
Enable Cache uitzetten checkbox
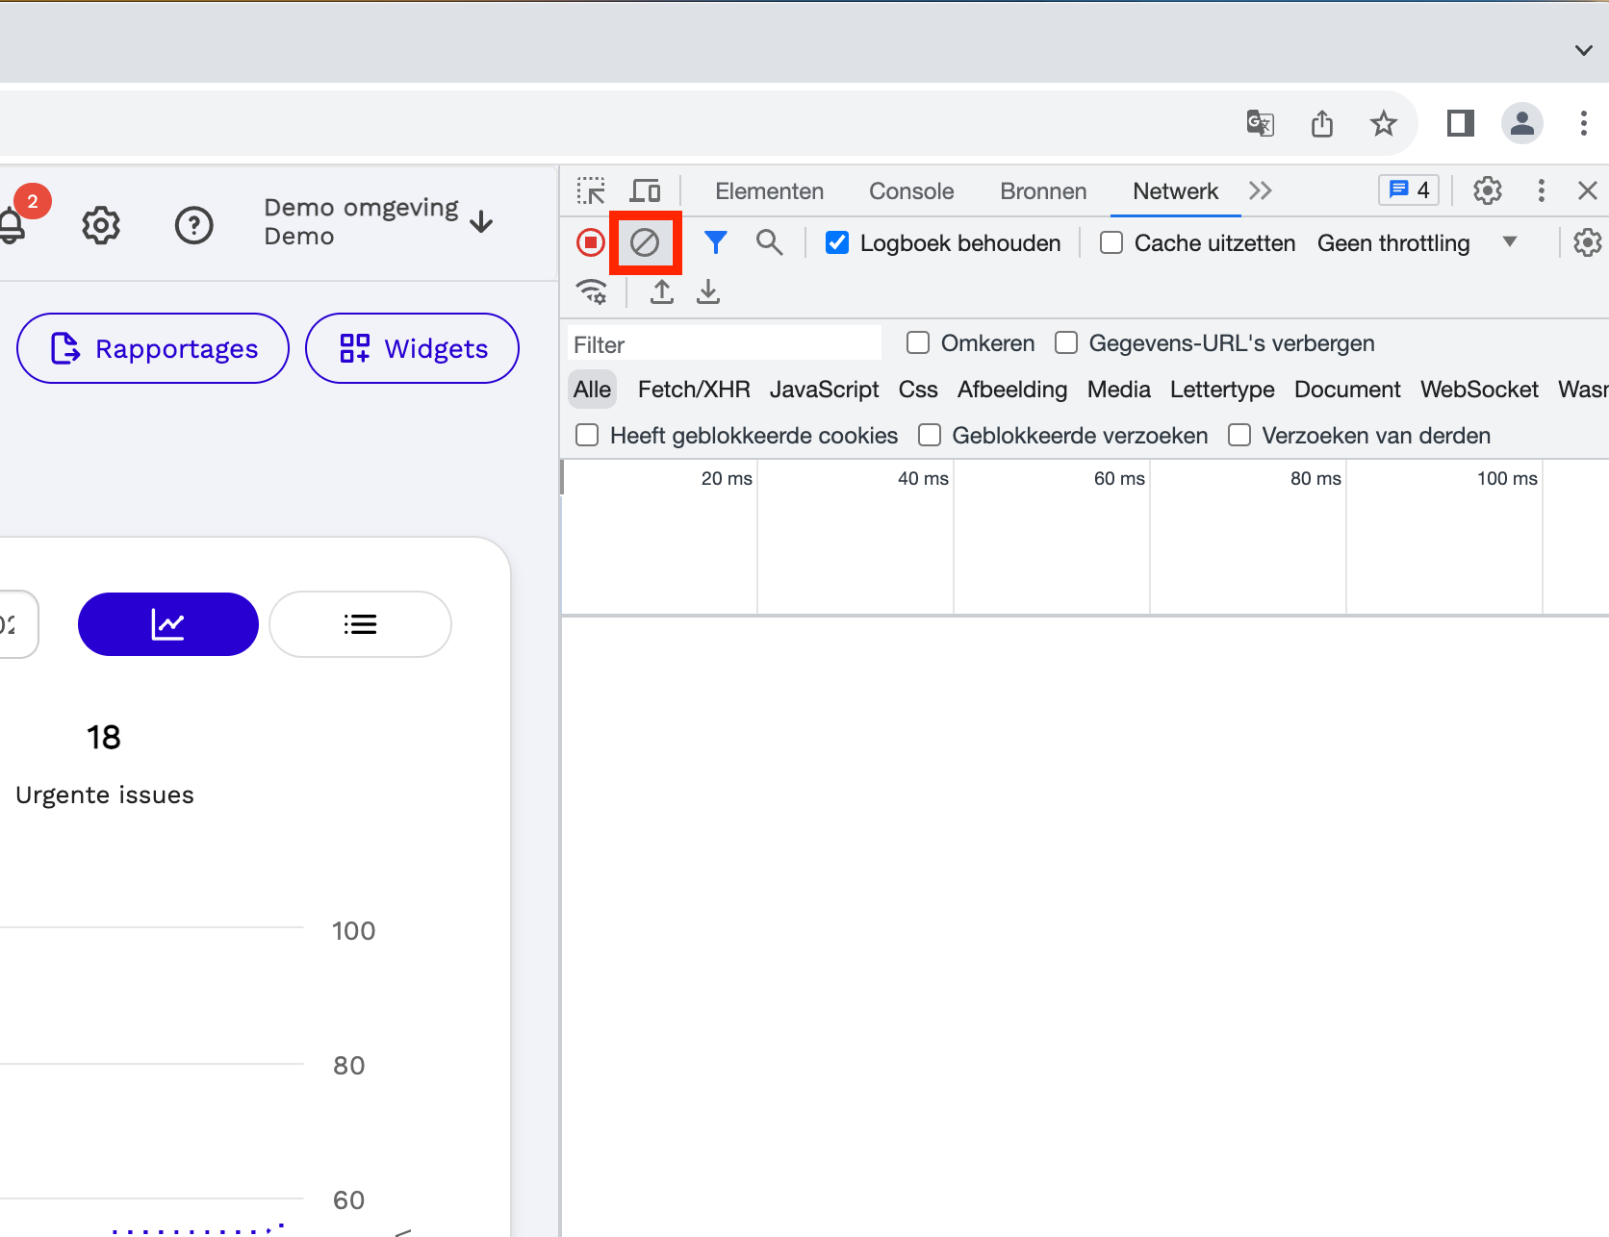[1111, 242]
